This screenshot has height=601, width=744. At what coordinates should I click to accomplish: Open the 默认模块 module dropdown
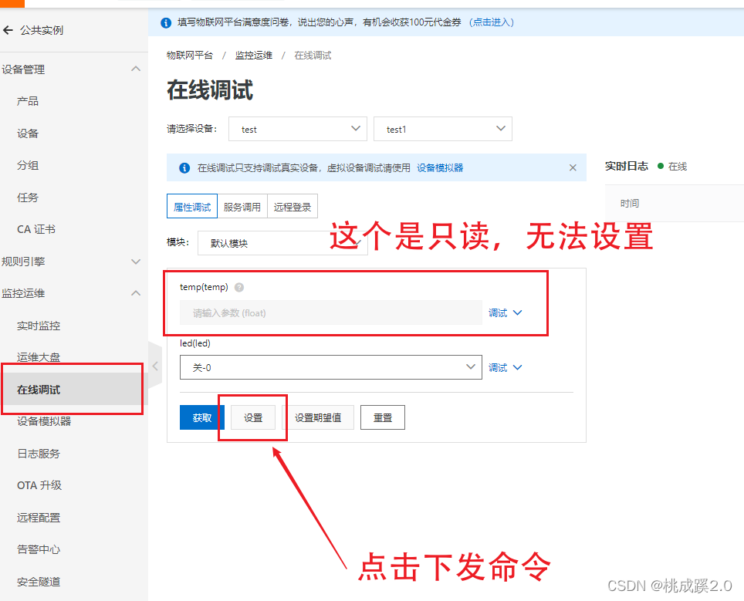click(358, 243)
